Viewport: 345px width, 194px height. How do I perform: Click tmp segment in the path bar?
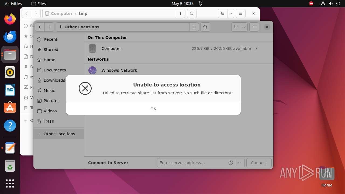[83, 13]
